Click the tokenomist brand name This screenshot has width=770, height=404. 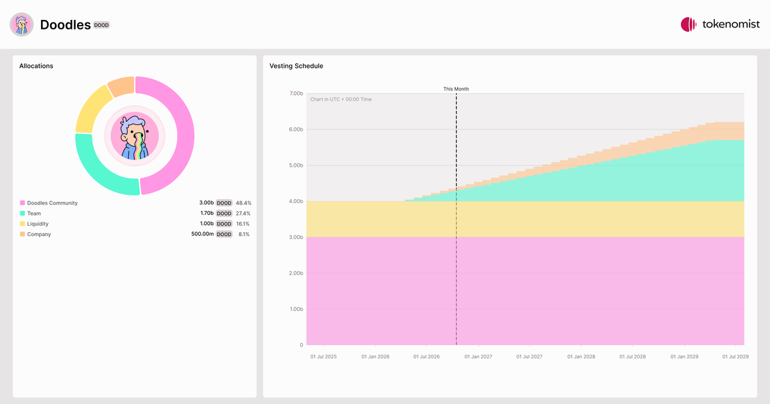point(732,24)
